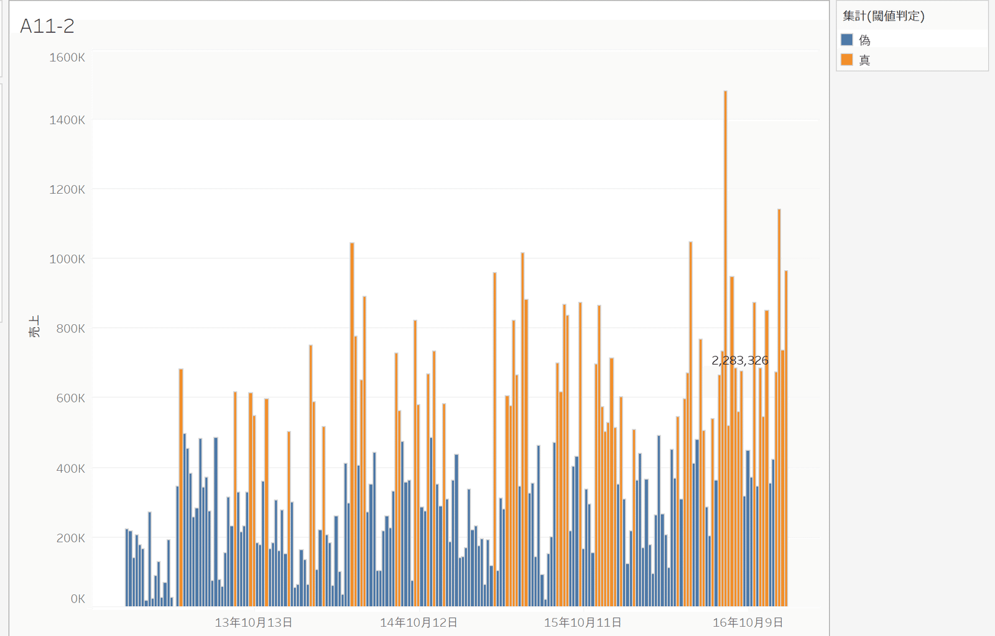Image resolution: width=995 pixels, height=636 pixels.
Task: Click the A11-2 chart title
Action: [47, 26]
